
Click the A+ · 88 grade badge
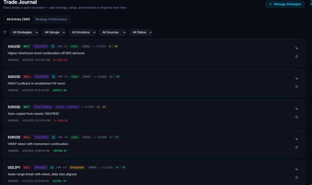[x=115, y=77]
